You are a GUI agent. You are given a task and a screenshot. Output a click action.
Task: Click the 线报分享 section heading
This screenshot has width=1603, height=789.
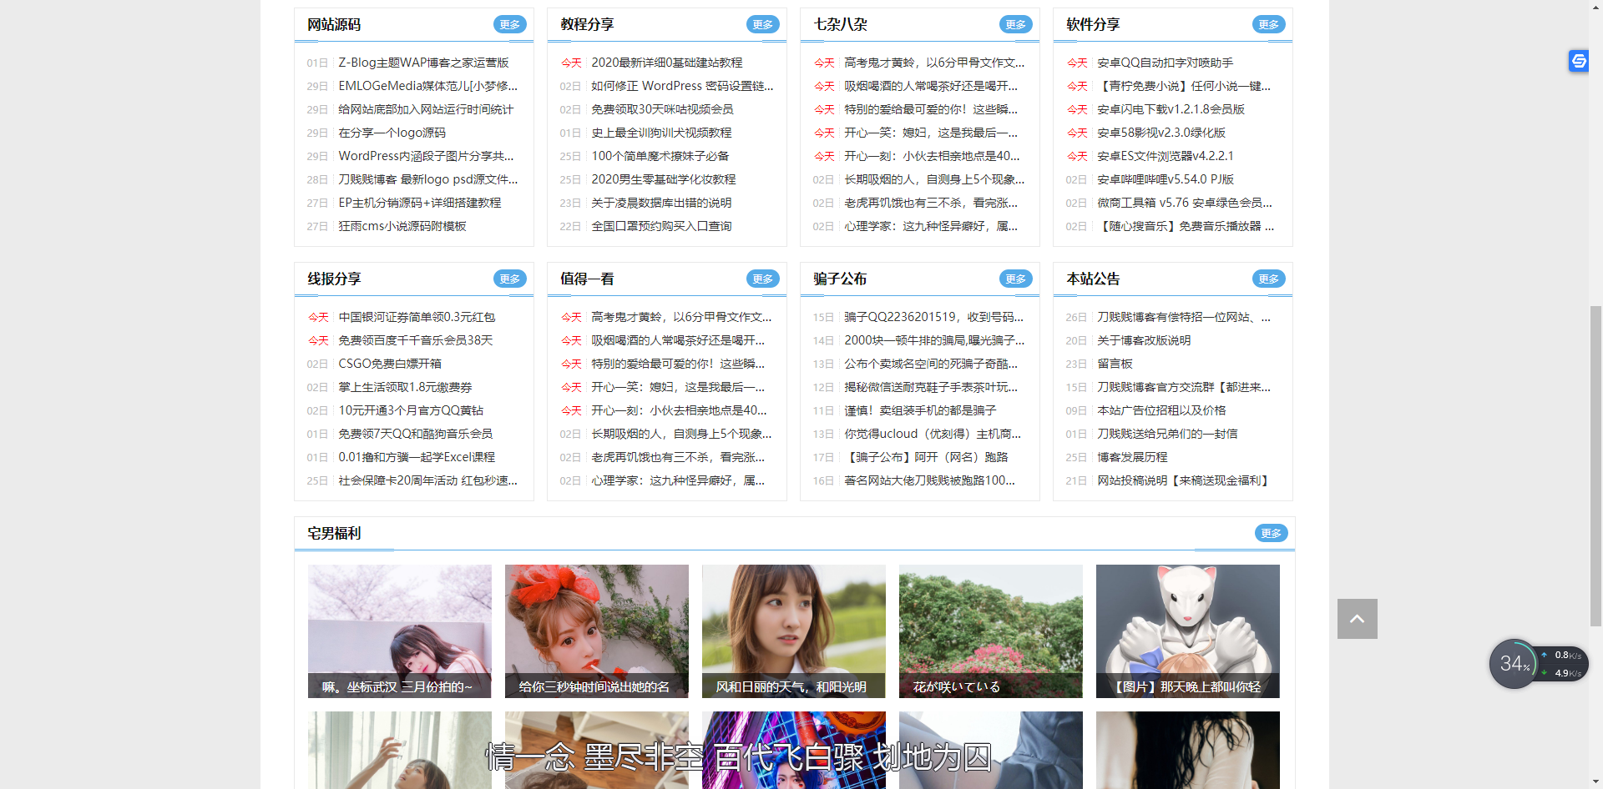click(334, 279)
